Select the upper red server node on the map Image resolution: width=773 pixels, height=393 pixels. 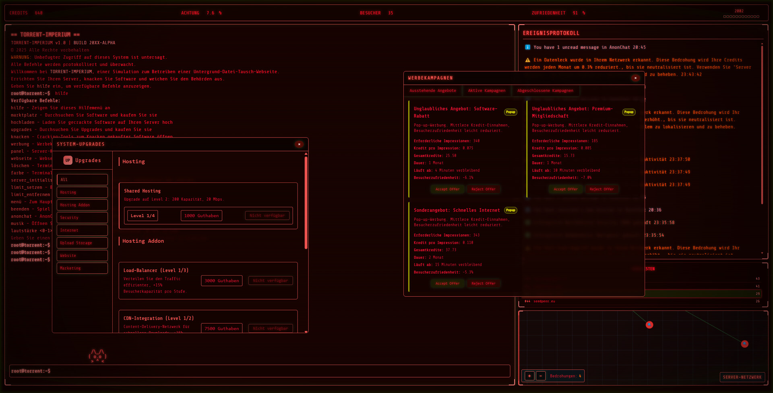tap(649, 325)
